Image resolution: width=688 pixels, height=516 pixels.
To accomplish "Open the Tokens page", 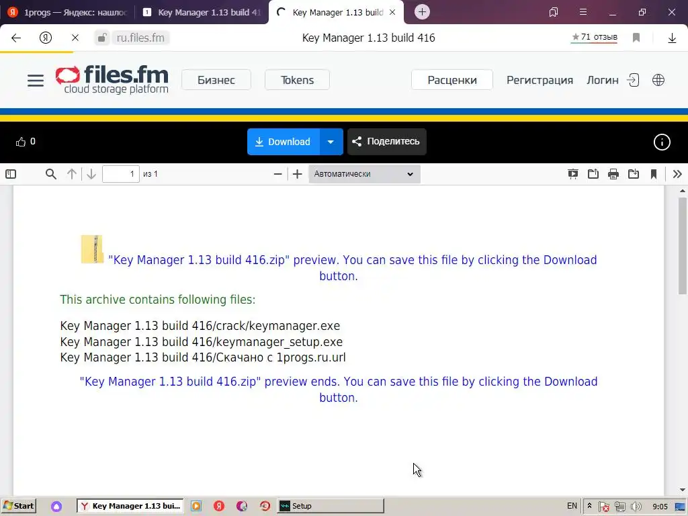I will pos(297,80).
